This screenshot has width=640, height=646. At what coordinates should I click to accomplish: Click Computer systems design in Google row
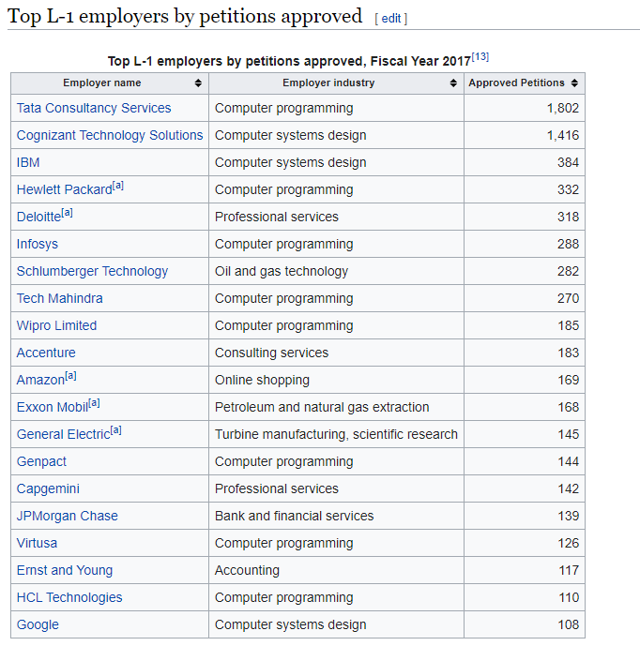click(x=290, y=624)
